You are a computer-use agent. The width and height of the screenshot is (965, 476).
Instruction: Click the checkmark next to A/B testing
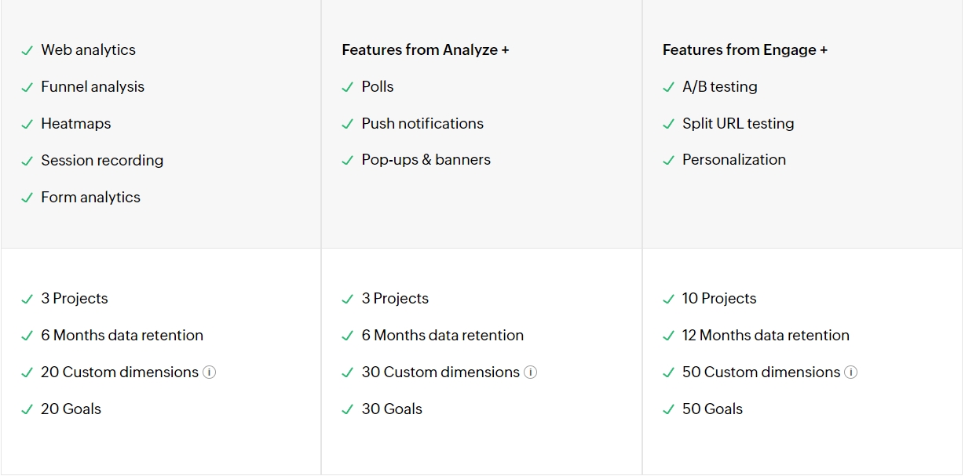tap(668, 87)
